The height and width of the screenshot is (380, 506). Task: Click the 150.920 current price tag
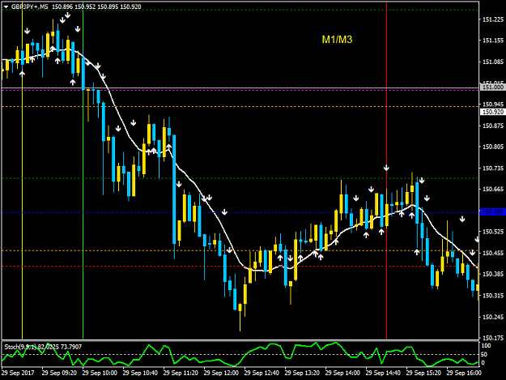tap(493, 112)
